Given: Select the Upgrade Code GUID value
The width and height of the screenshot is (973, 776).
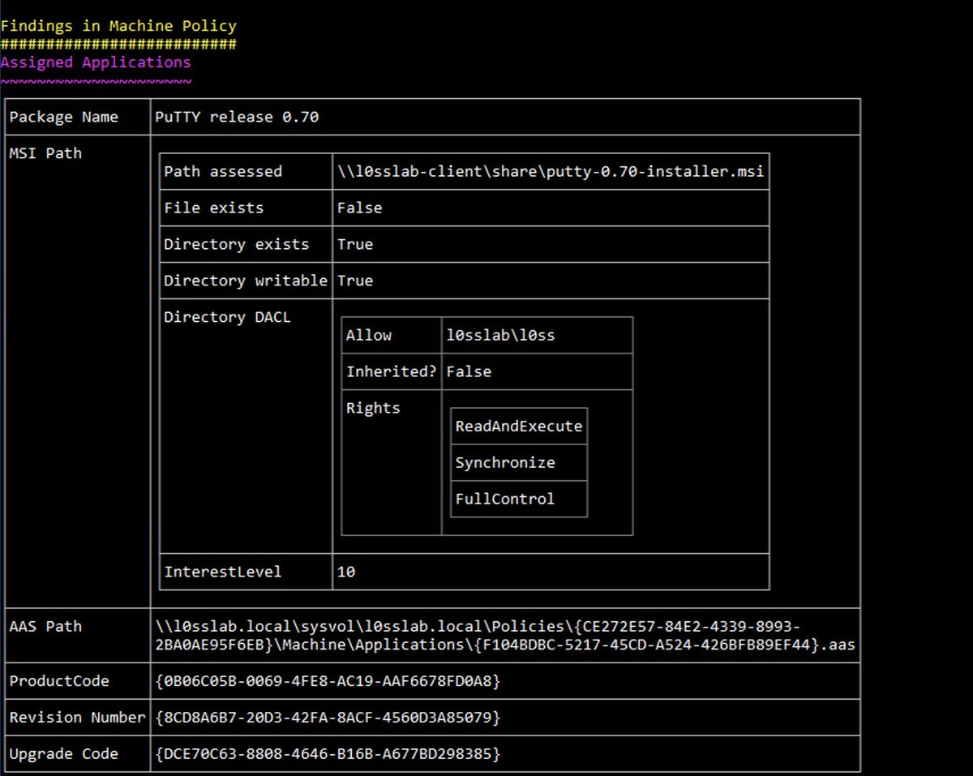Looking at the screenshot, I should point(328,754).
